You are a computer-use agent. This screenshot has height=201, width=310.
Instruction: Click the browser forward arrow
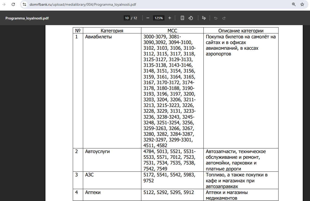(4, 4)
